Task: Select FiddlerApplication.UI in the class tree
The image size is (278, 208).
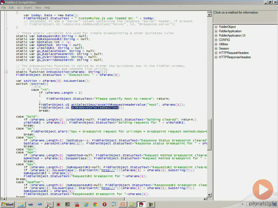Action: pyautogui.click(x=232, y=35)
